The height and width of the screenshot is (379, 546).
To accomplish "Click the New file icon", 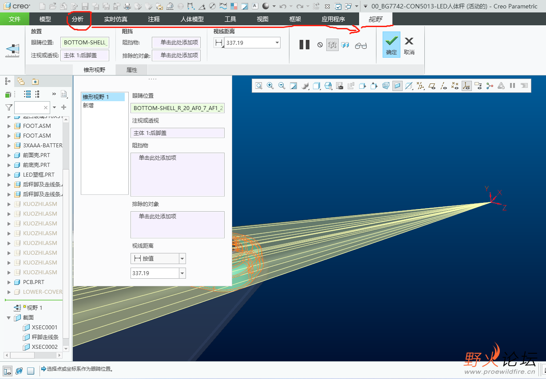I will [42, 6].
